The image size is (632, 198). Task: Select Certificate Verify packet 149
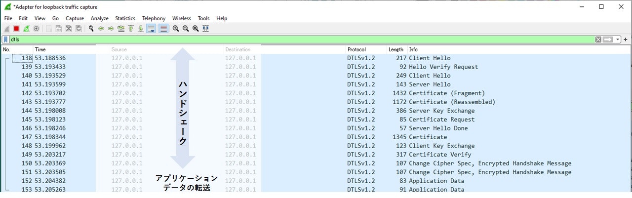point(316,155)
